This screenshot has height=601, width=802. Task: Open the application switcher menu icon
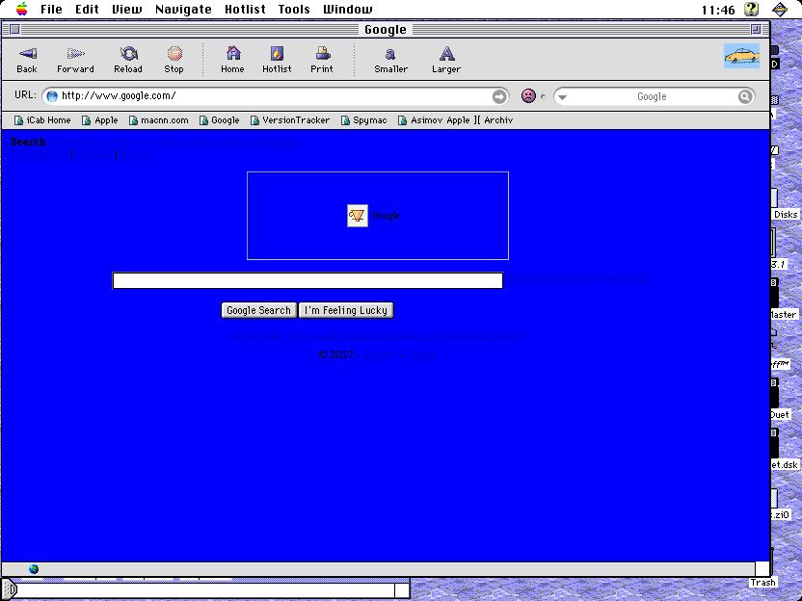780,9
